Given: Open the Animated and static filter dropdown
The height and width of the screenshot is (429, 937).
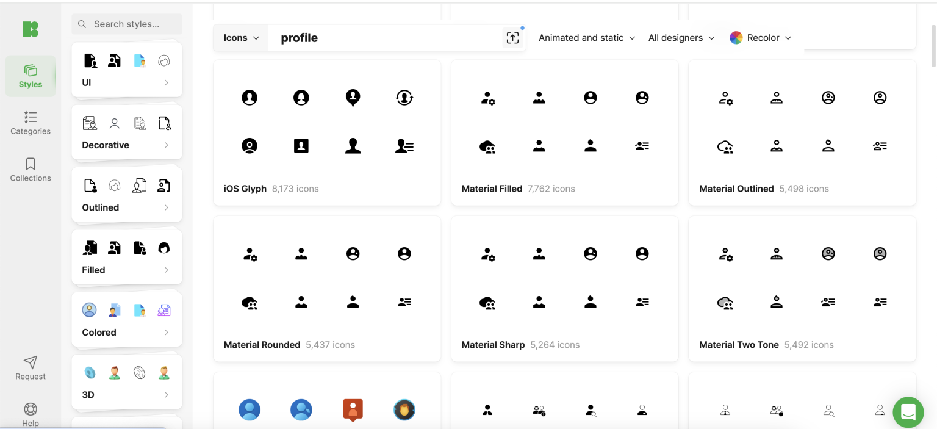Looking at the screenshot, I should point(586,38).
